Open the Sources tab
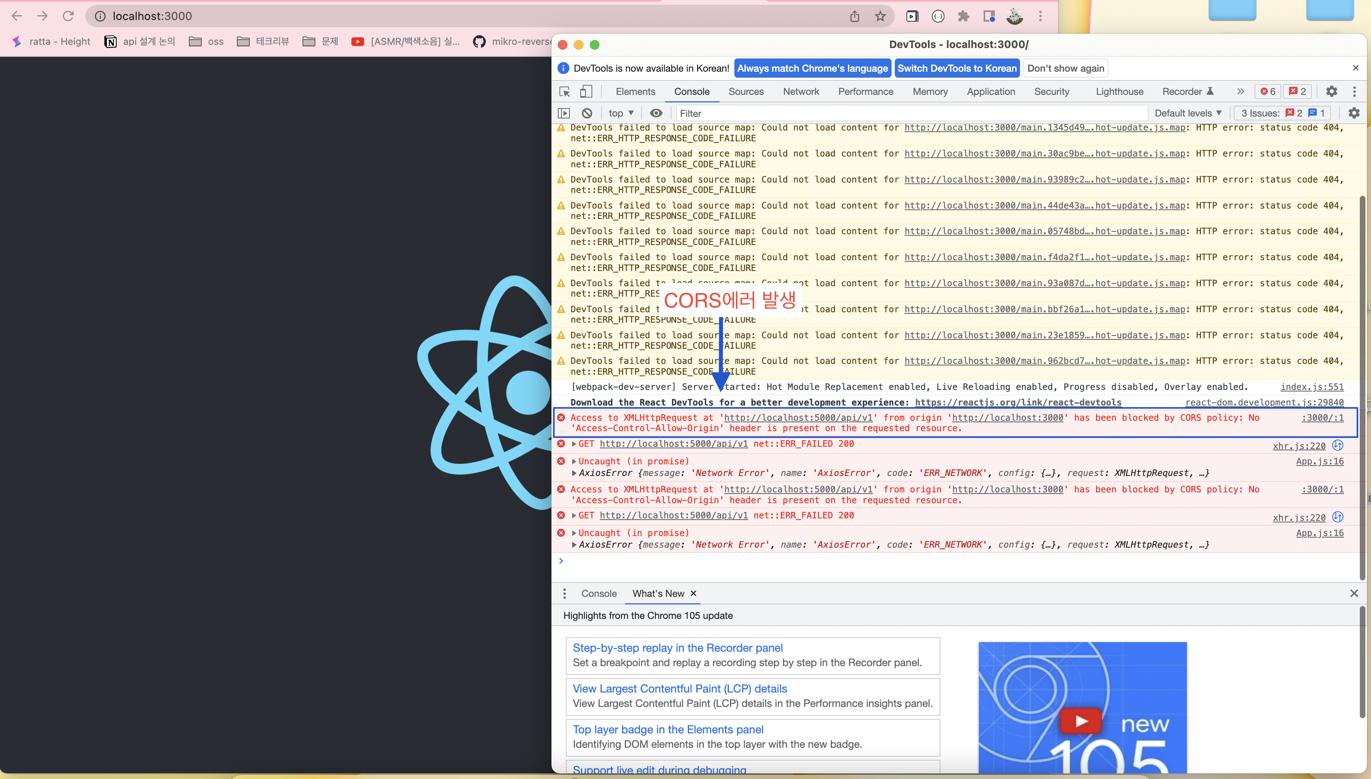 pos(746,92)
